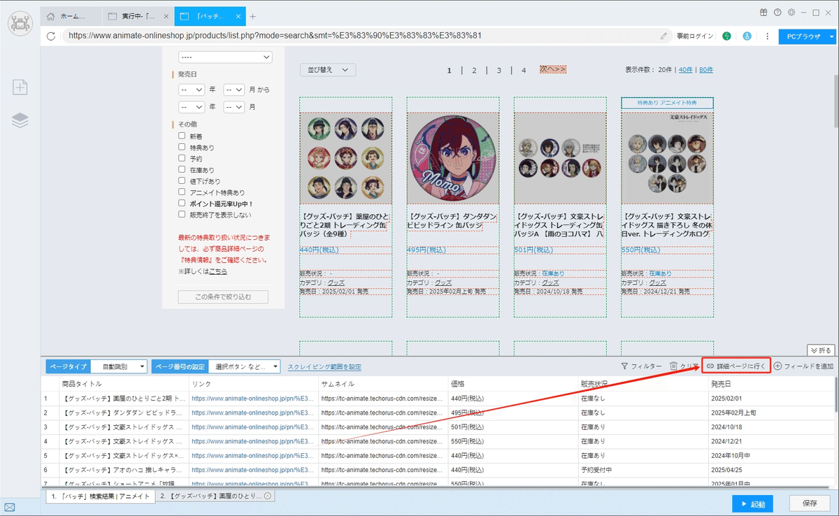
Task: Toggle the 値下げあり checkbox
Action: pos(182,181)
